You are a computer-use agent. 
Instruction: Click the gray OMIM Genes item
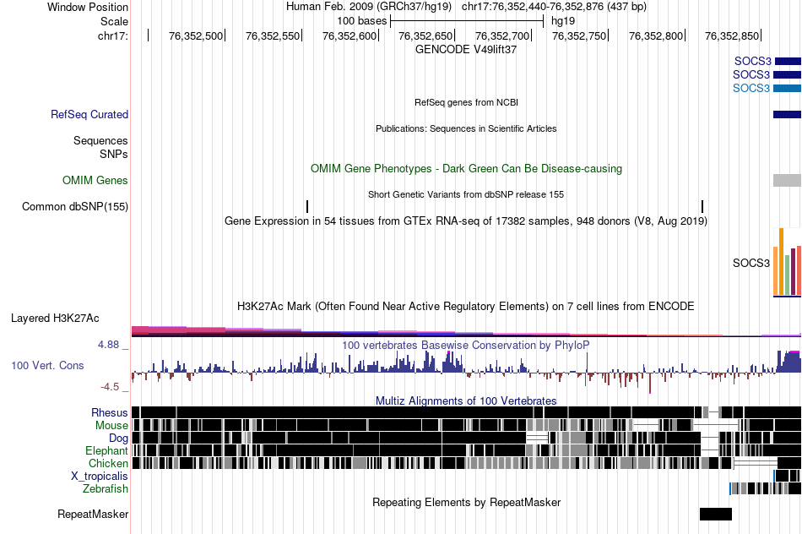click(x=787, y=180)
